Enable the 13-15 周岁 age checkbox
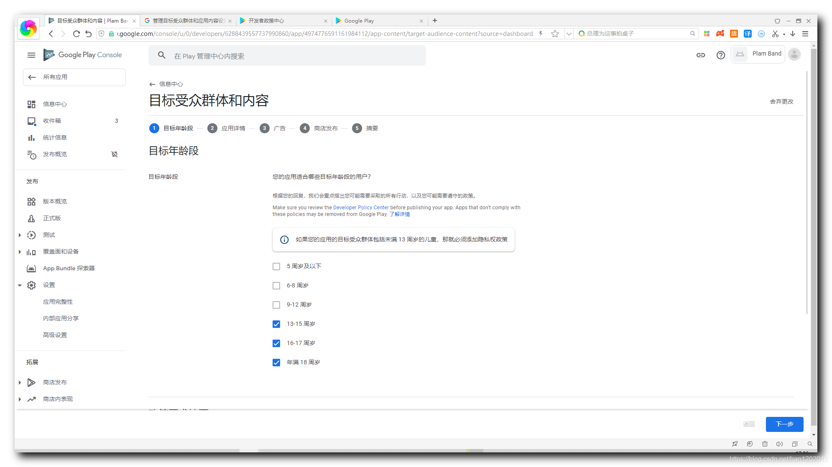Image resolution: width=832 pixels, height=467 pixels. coord(277,324)
